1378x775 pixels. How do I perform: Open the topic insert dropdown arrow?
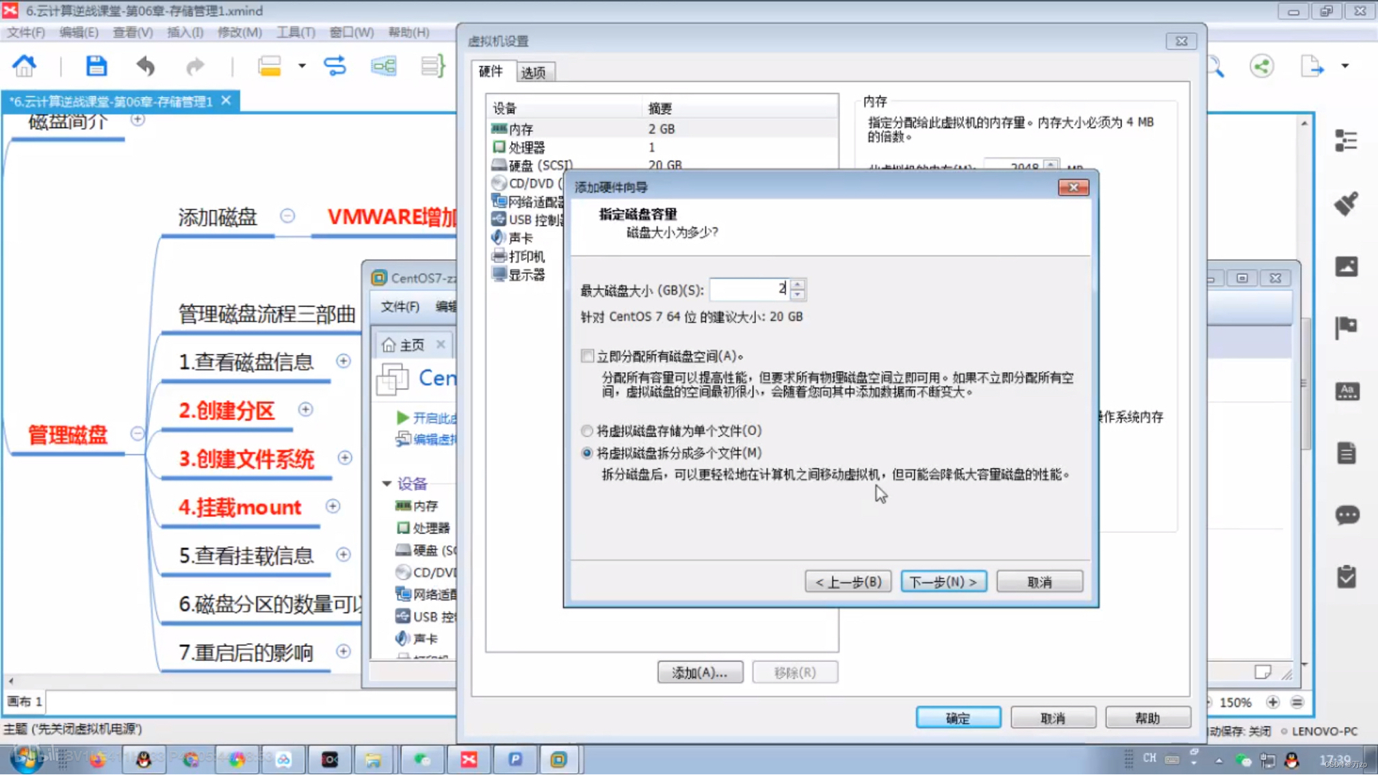[302, 66]
